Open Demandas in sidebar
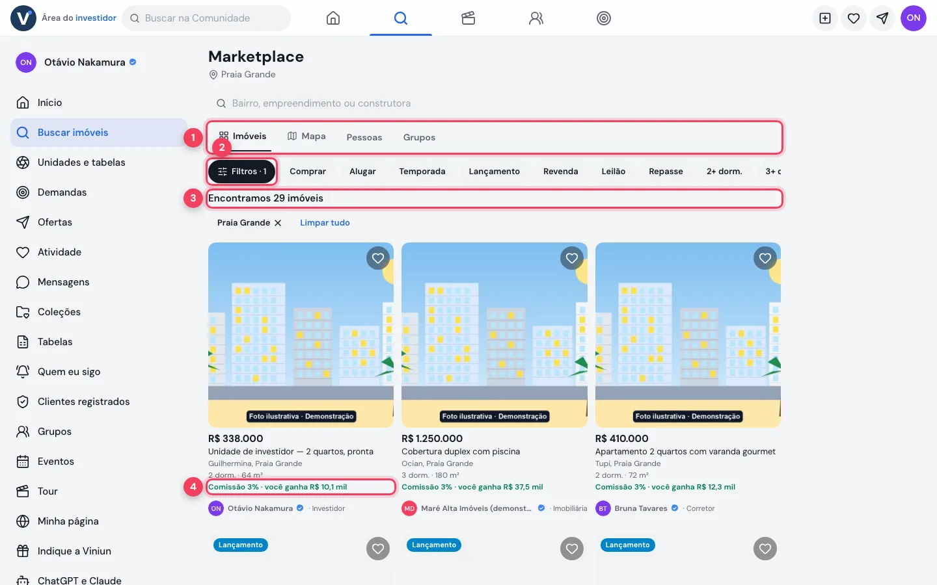937x585 pixels. click(99, 192)
